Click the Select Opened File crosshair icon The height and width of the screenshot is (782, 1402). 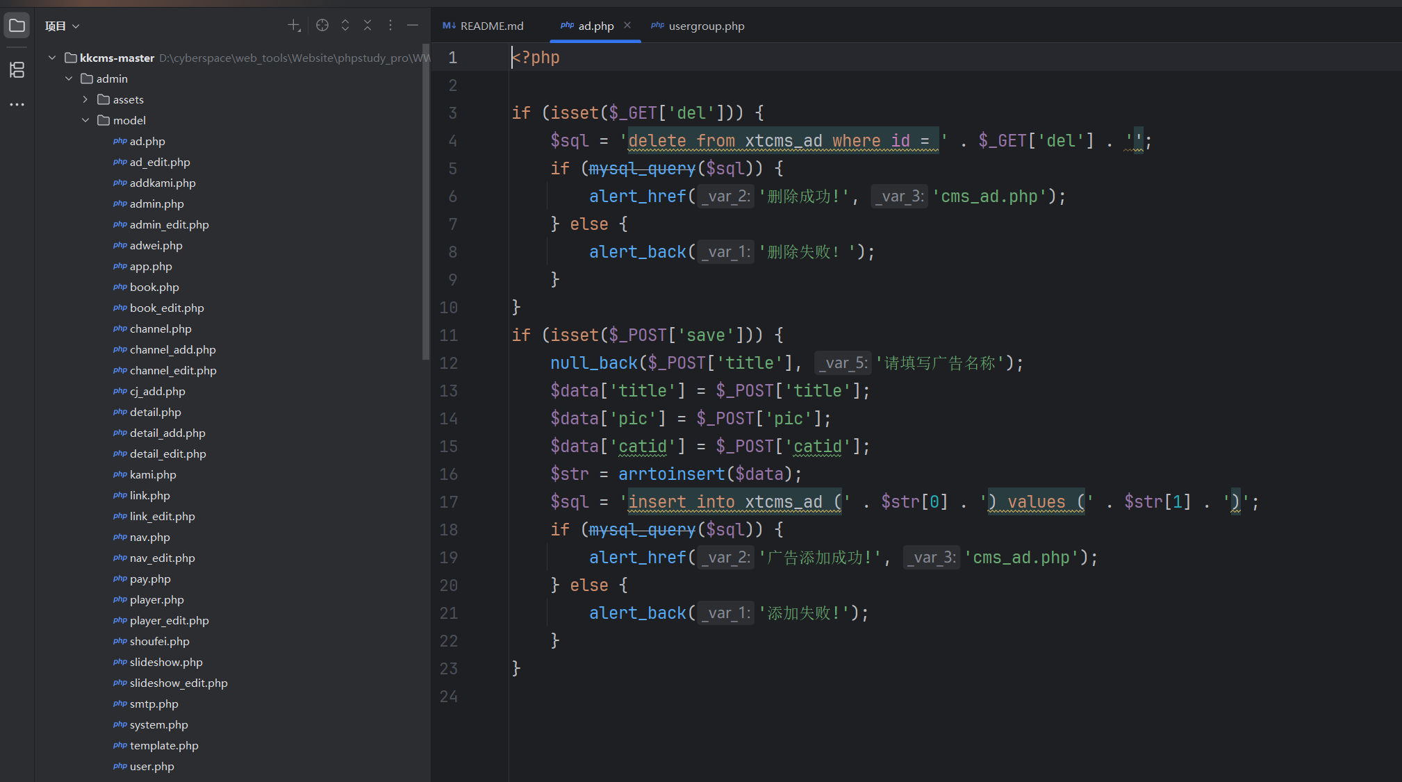click(x=322, y=26)
